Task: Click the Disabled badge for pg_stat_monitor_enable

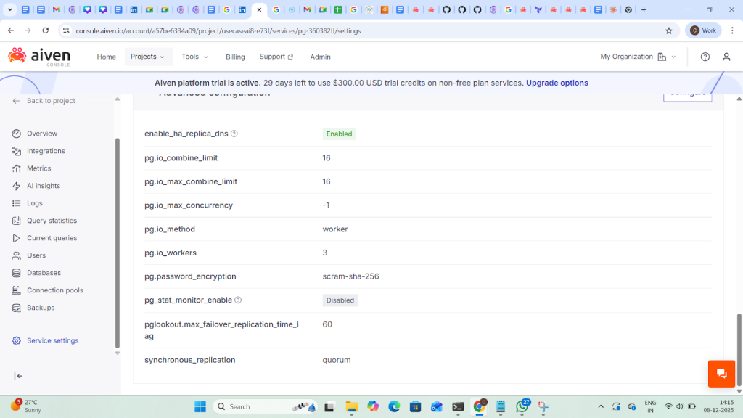Action: (340, 300)
